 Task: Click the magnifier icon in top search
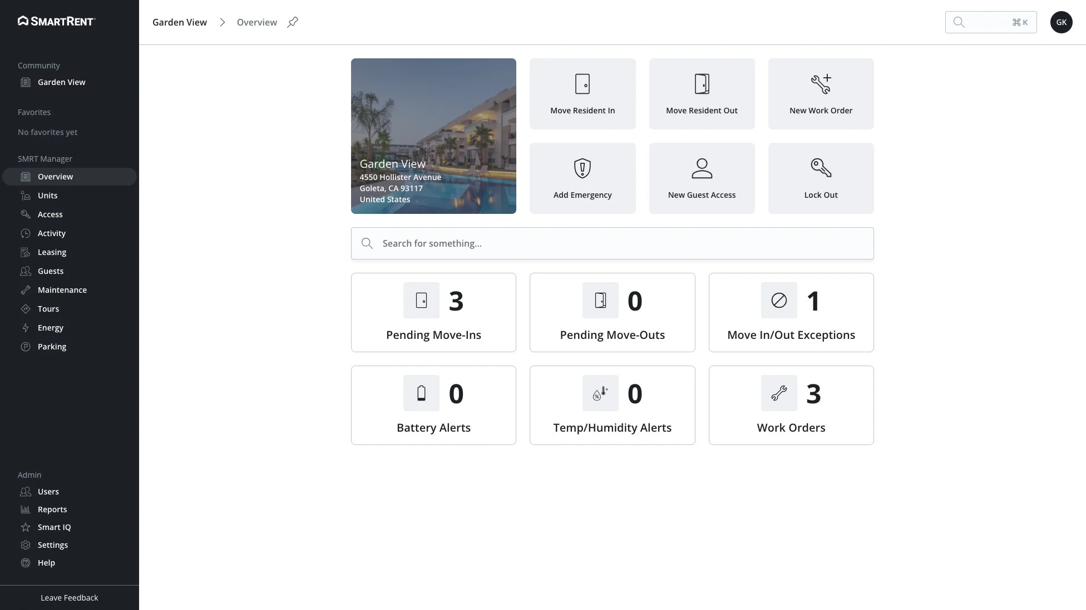point(959,22)
